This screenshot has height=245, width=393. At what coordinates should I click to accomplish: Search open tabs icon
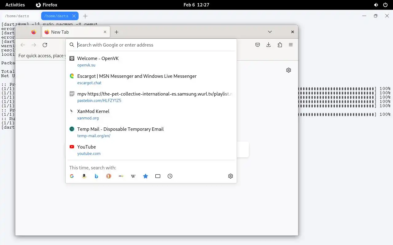(158, 176)
